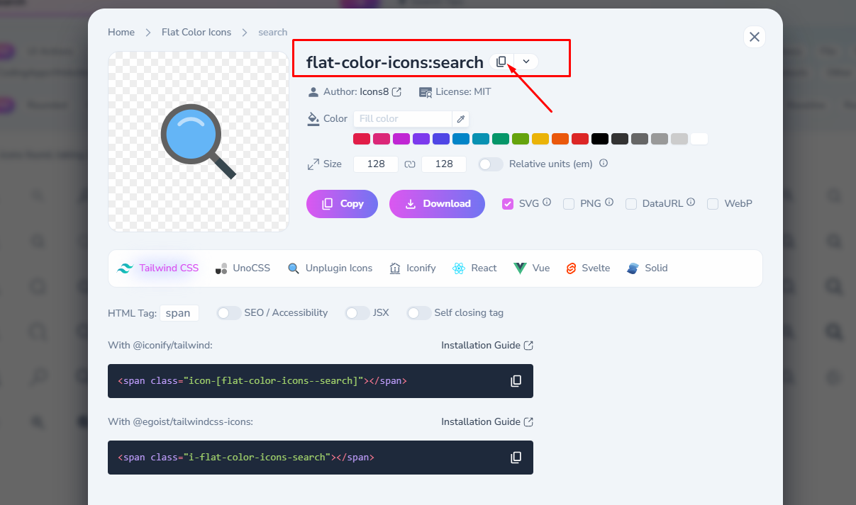This screenshot has height=505, width=856.
Task: Click the @egoist/tailwindcss-icons code block
Action: coord(321,458)
